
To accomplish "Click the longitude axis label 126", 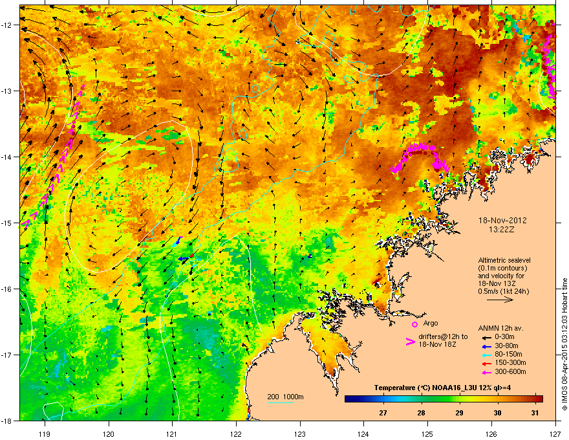I will 491,434.
